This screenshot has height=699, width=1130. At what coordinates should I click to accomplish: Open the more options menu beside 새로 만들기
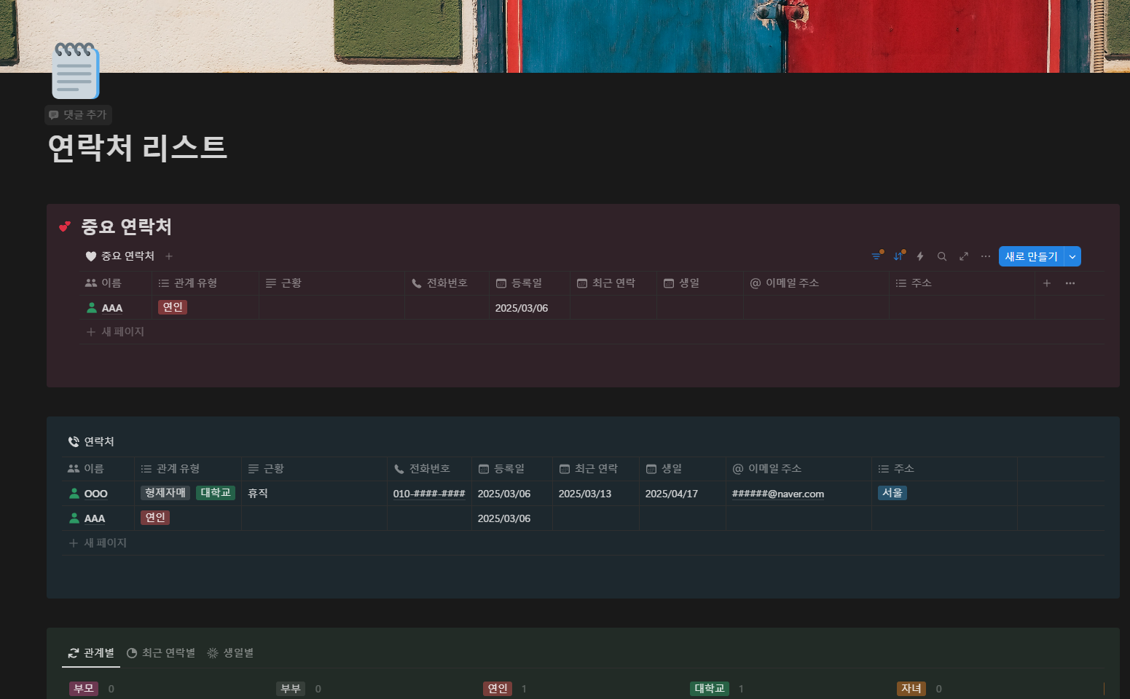click(986, 256)
